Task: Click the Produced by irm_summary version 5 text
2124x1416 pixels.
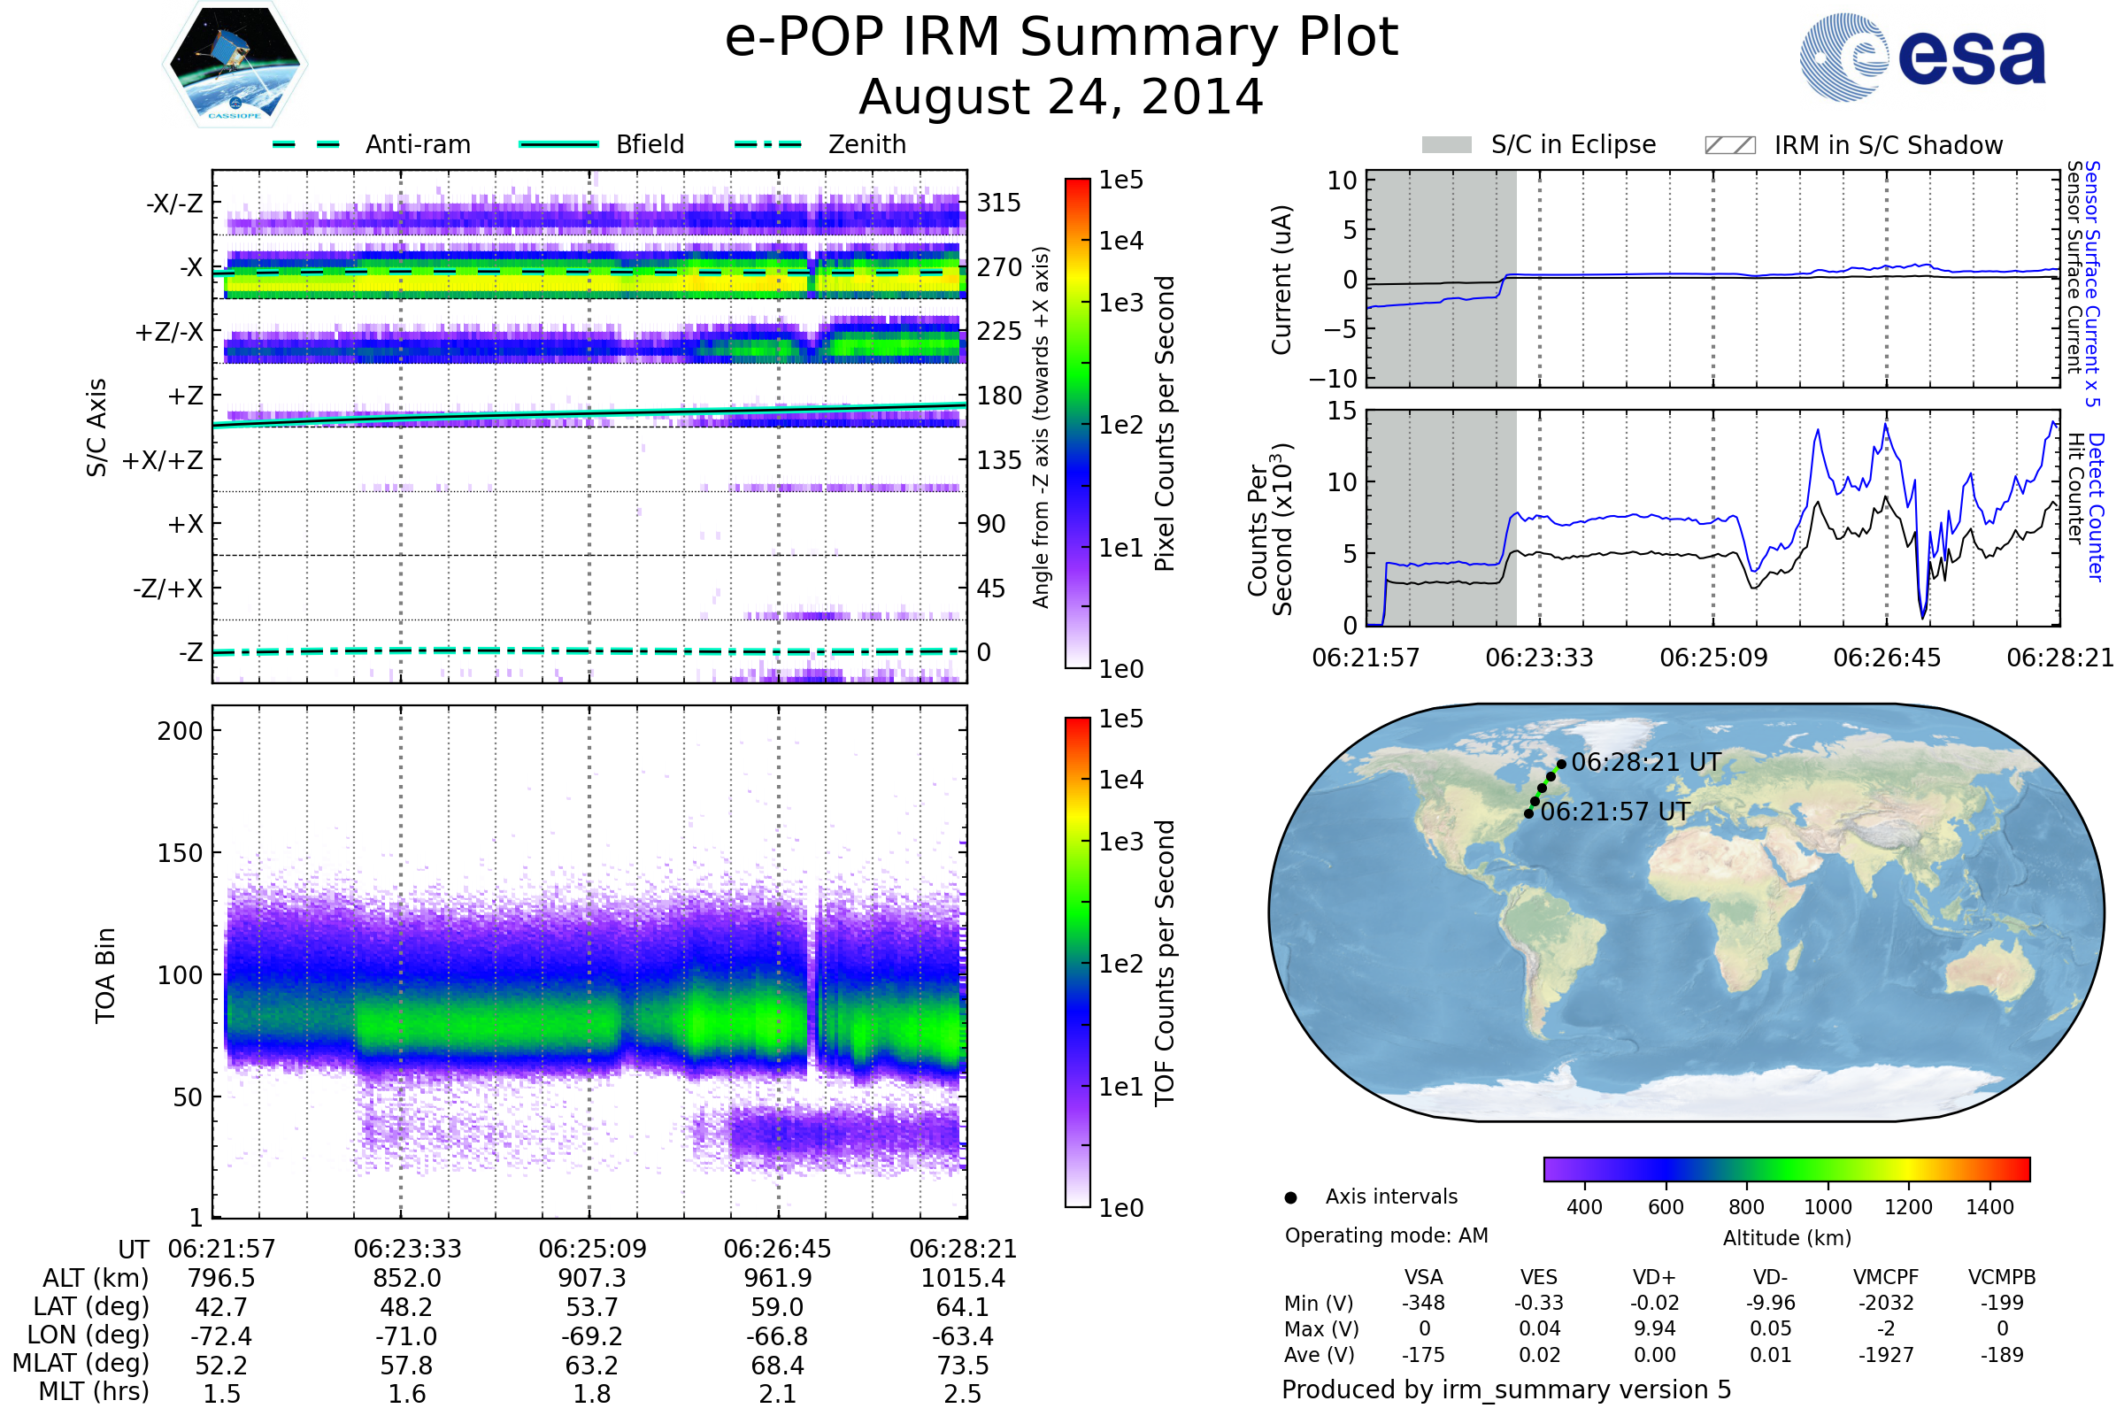Action: pyautogui.click(x=1505, y=1389)
